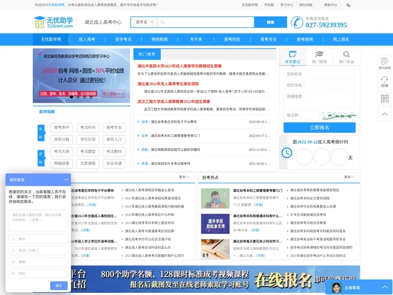
Task: Open 学习中心 link in top bar
Action: [287, 5]
